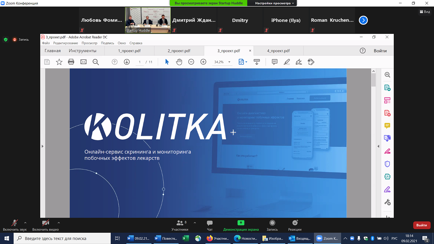
Task: Open the yellow Comment tool in the sidebar
Action: [387, 126]
